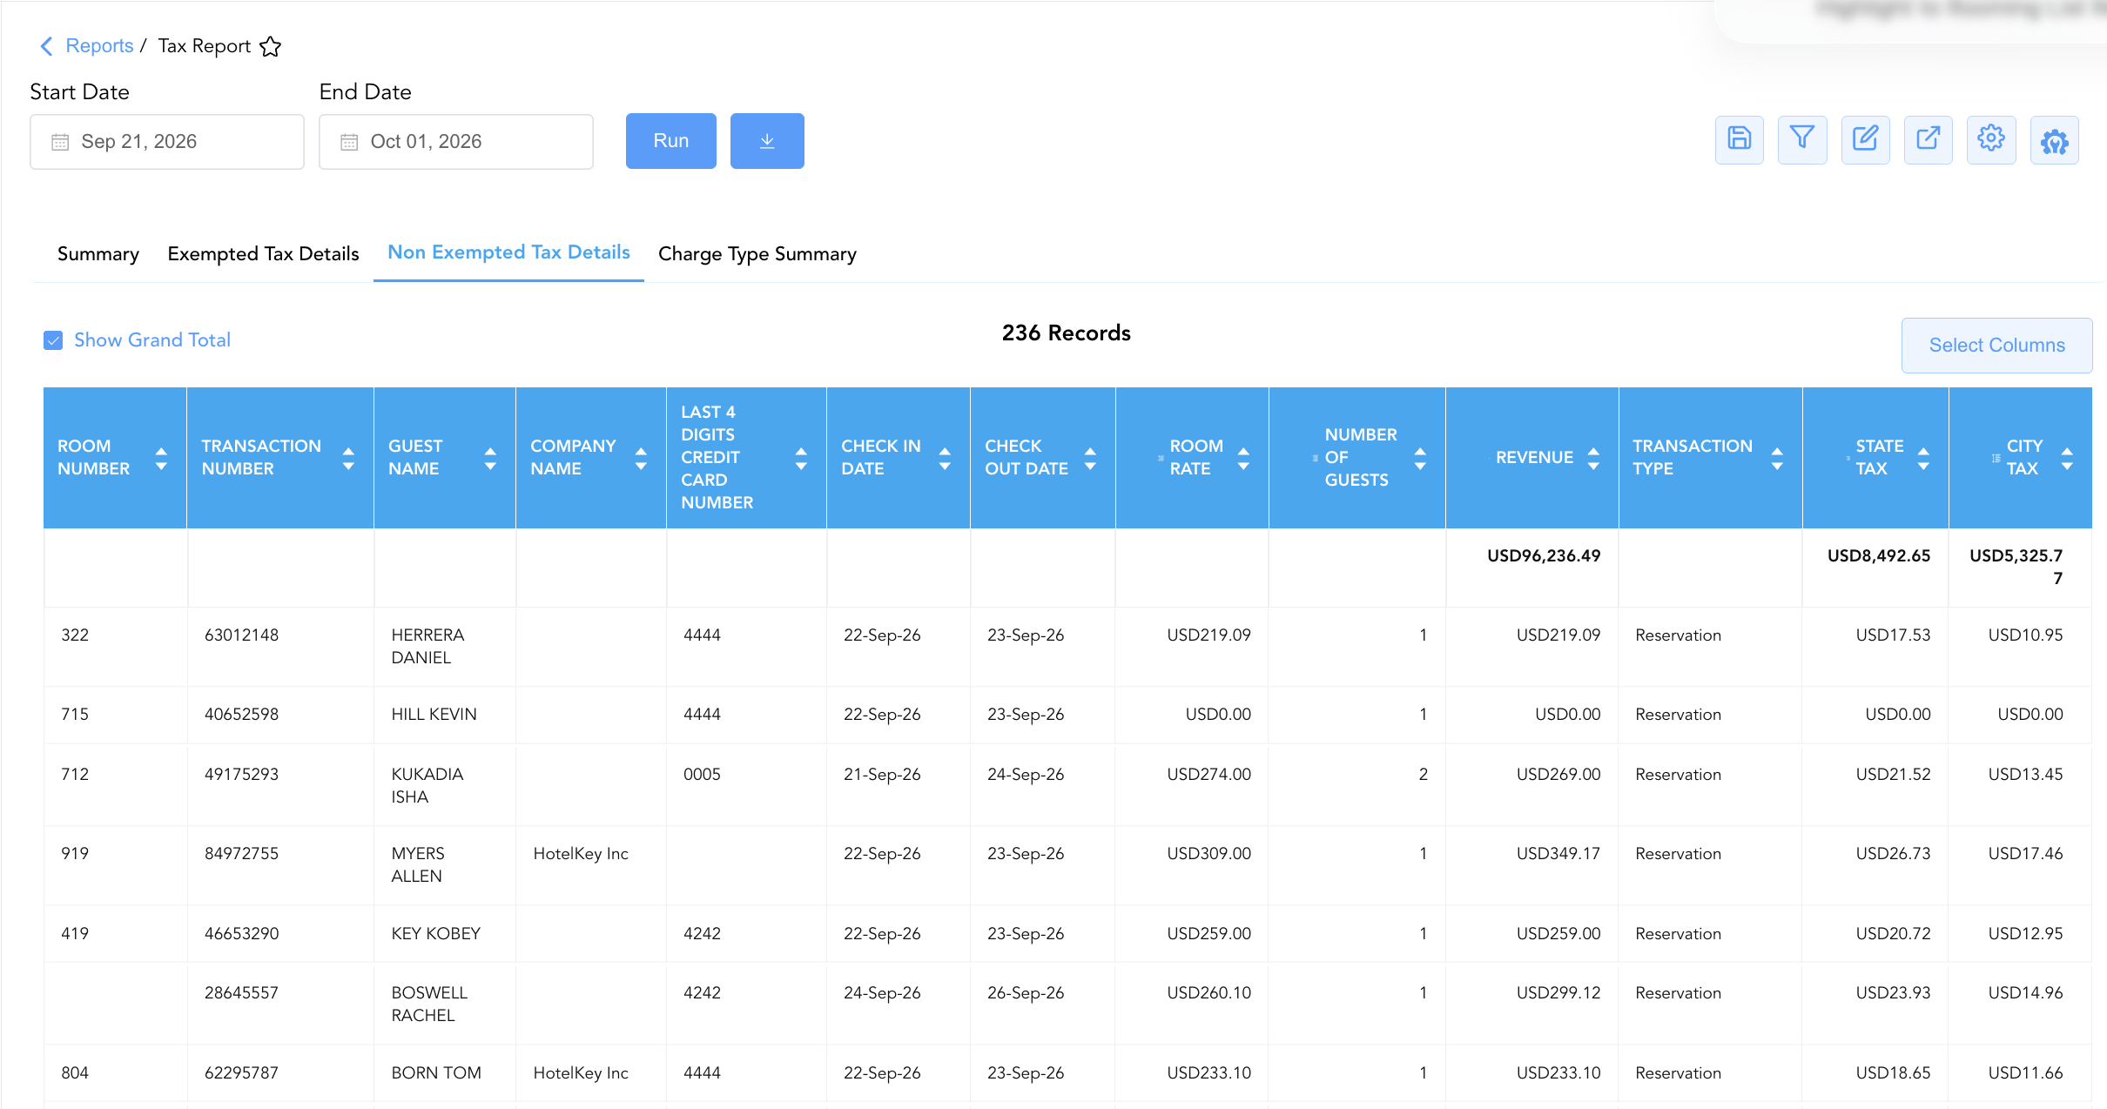This screenshot has height=1109, width=2107.
Task: Open Charge Type Summary tab
Action: (x=757, y=254)
